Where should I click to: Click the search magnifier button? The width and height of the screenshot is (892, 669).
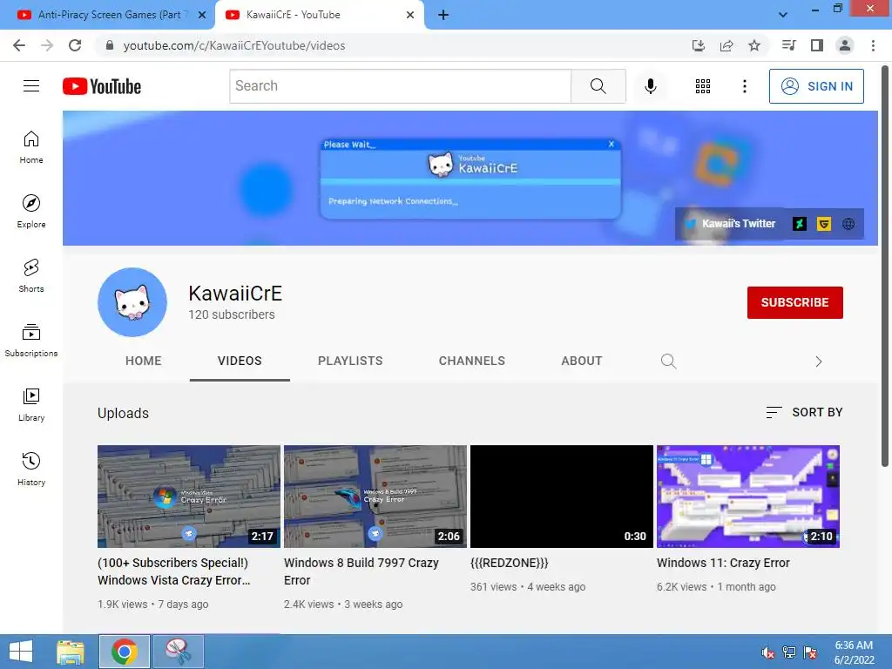[x=598, y=86]
